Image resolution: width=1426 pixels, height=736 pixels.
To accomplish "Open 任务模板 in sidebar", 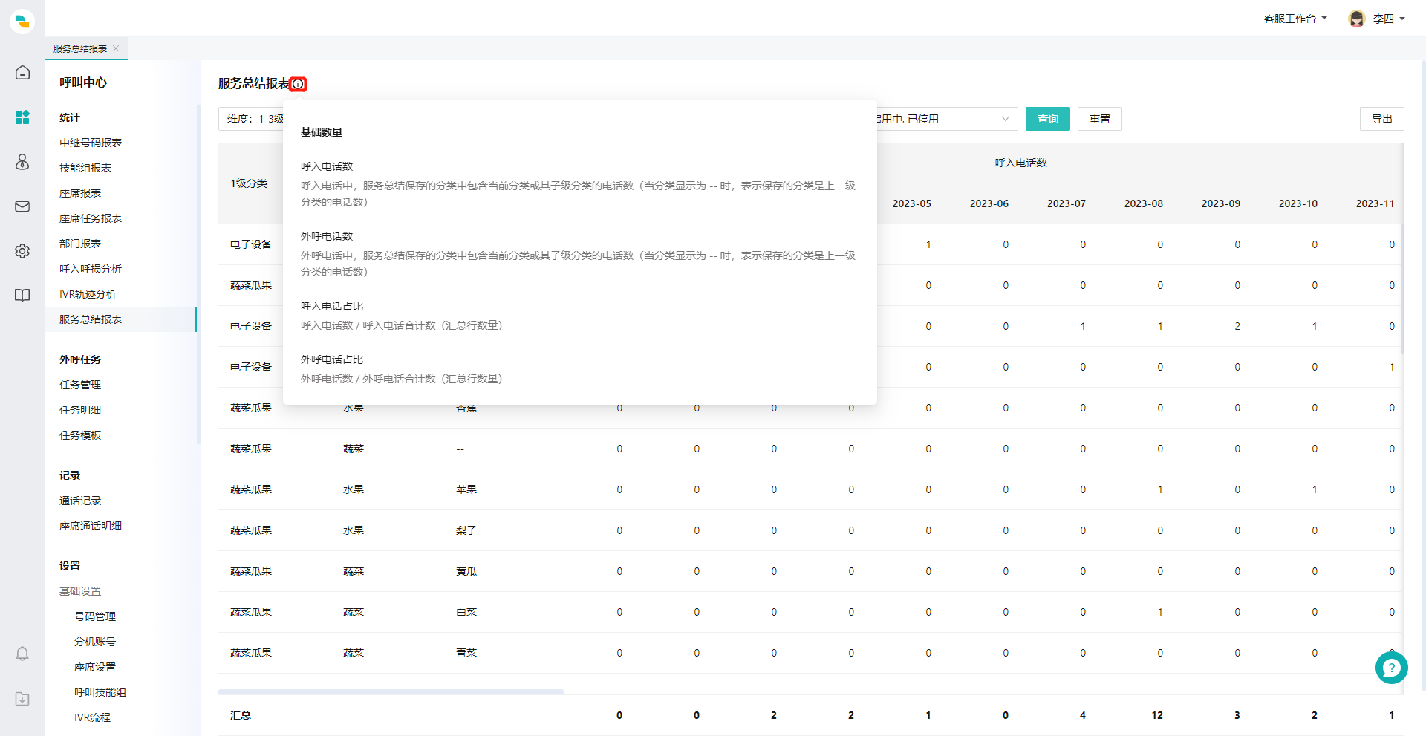I will 80,435.
